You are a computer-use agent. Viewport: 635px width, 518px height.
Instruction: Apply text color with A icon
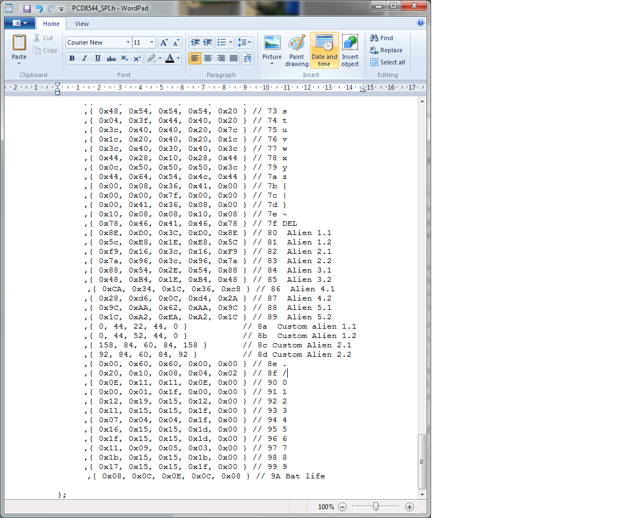170,58
